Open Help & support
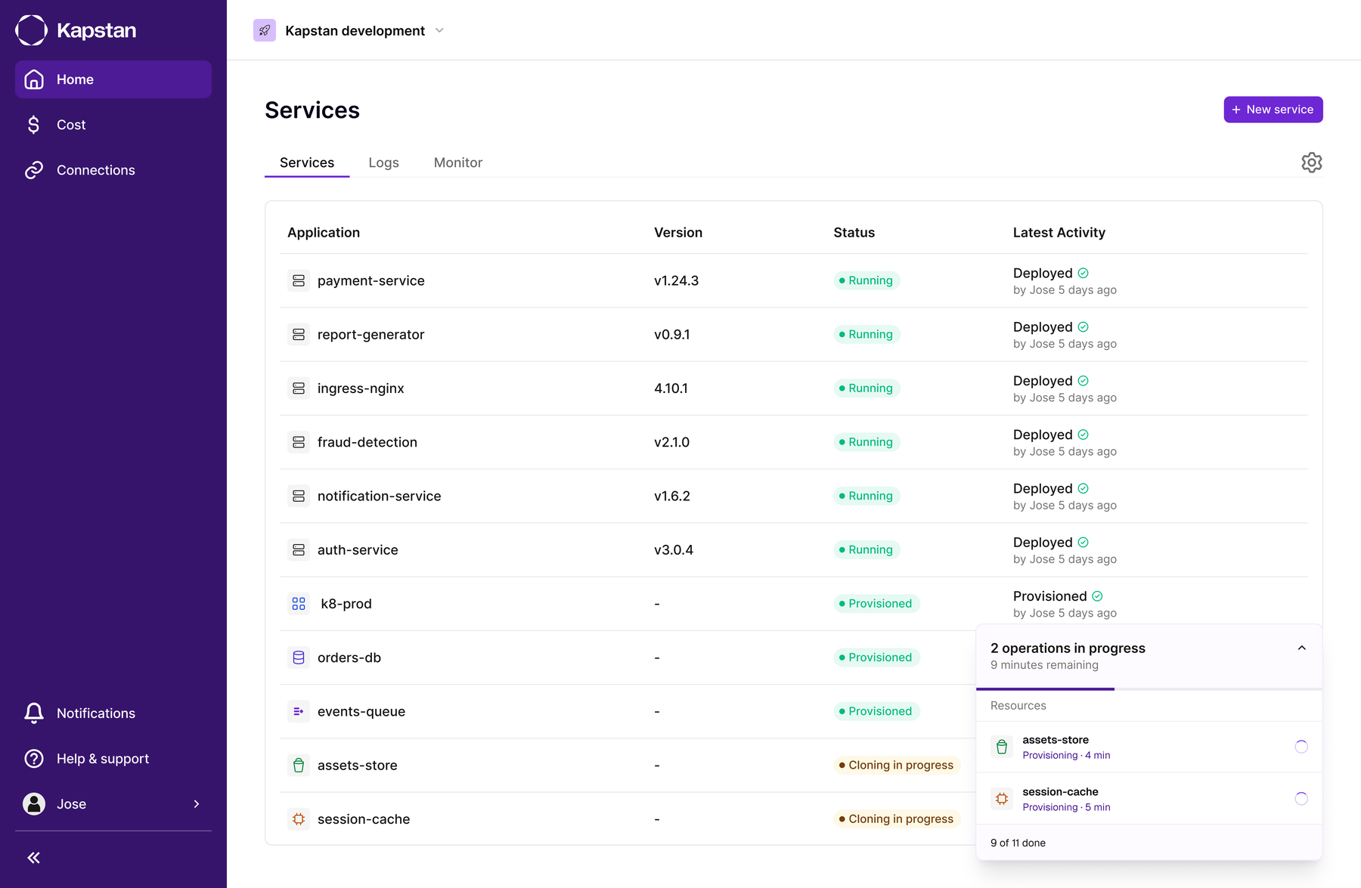Viewport: 1361px width, 888px height. click(x=113, y=759)
